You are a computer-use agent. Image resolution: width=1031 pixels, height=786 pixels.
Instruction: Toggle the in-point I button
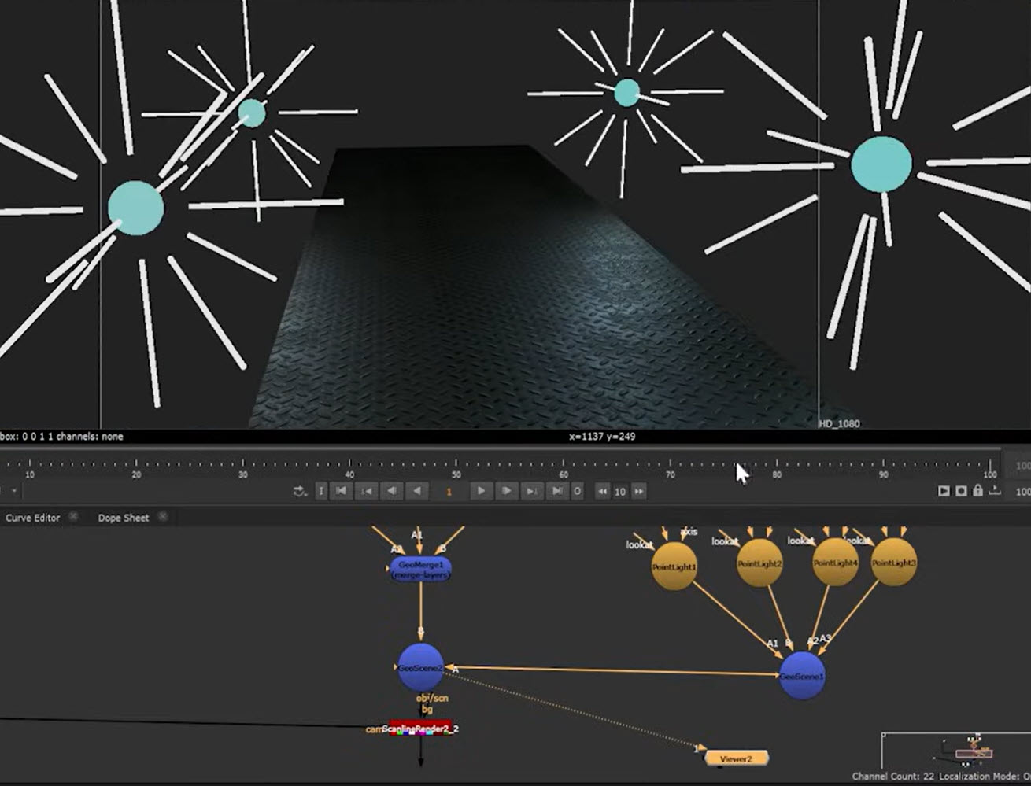point(321,491)
